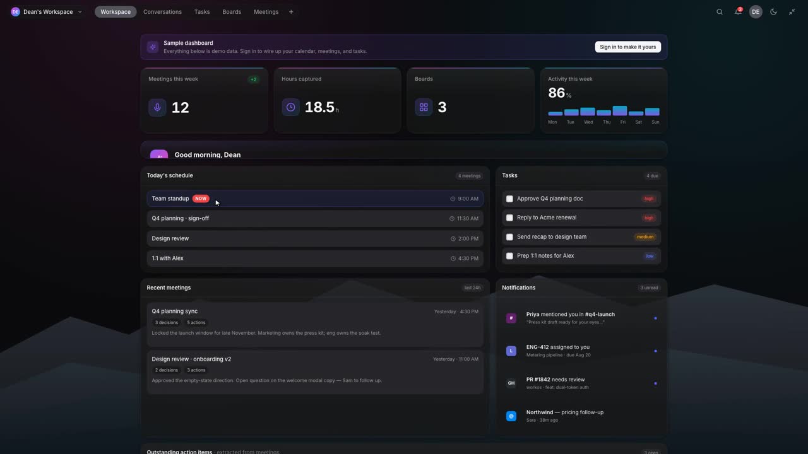The image size is (808, 454).
Task: Click the 4 due tasks badge
Action: tap(652, 176)
